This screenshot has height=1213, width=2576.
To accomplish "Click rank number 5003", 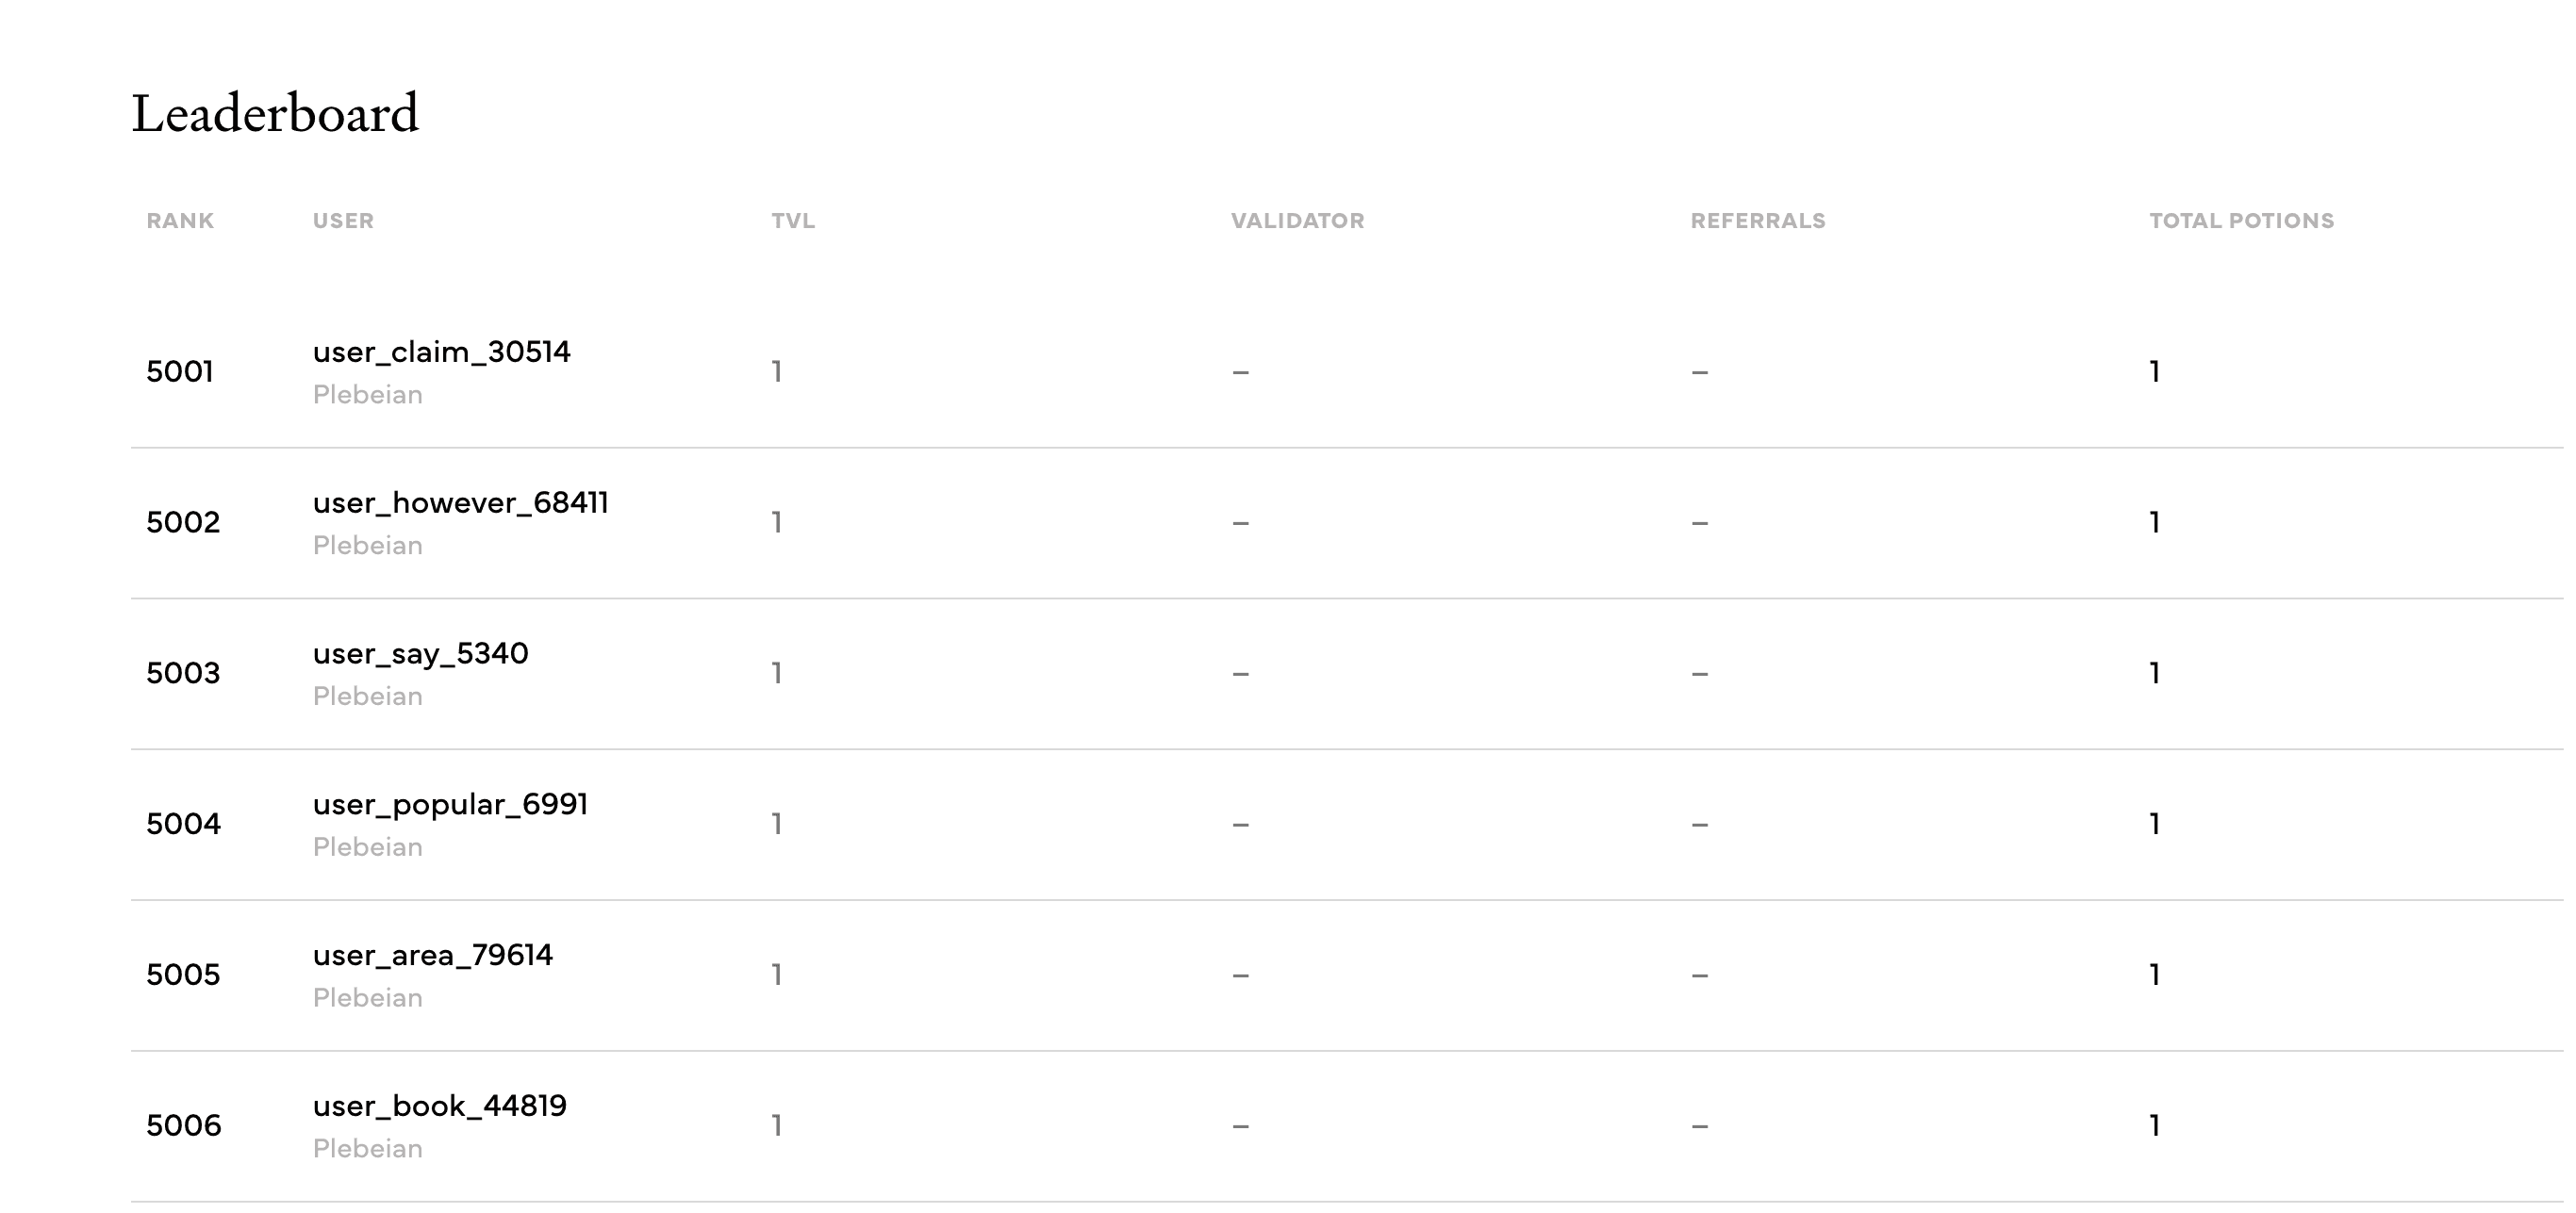I will point(183,674).
